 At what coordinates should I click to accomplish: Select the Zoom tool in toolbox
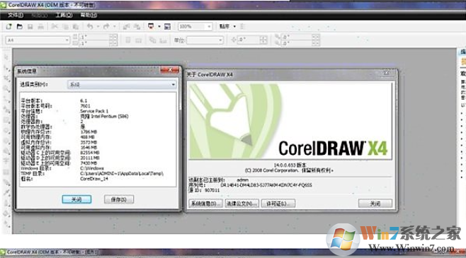pos(6,88)
